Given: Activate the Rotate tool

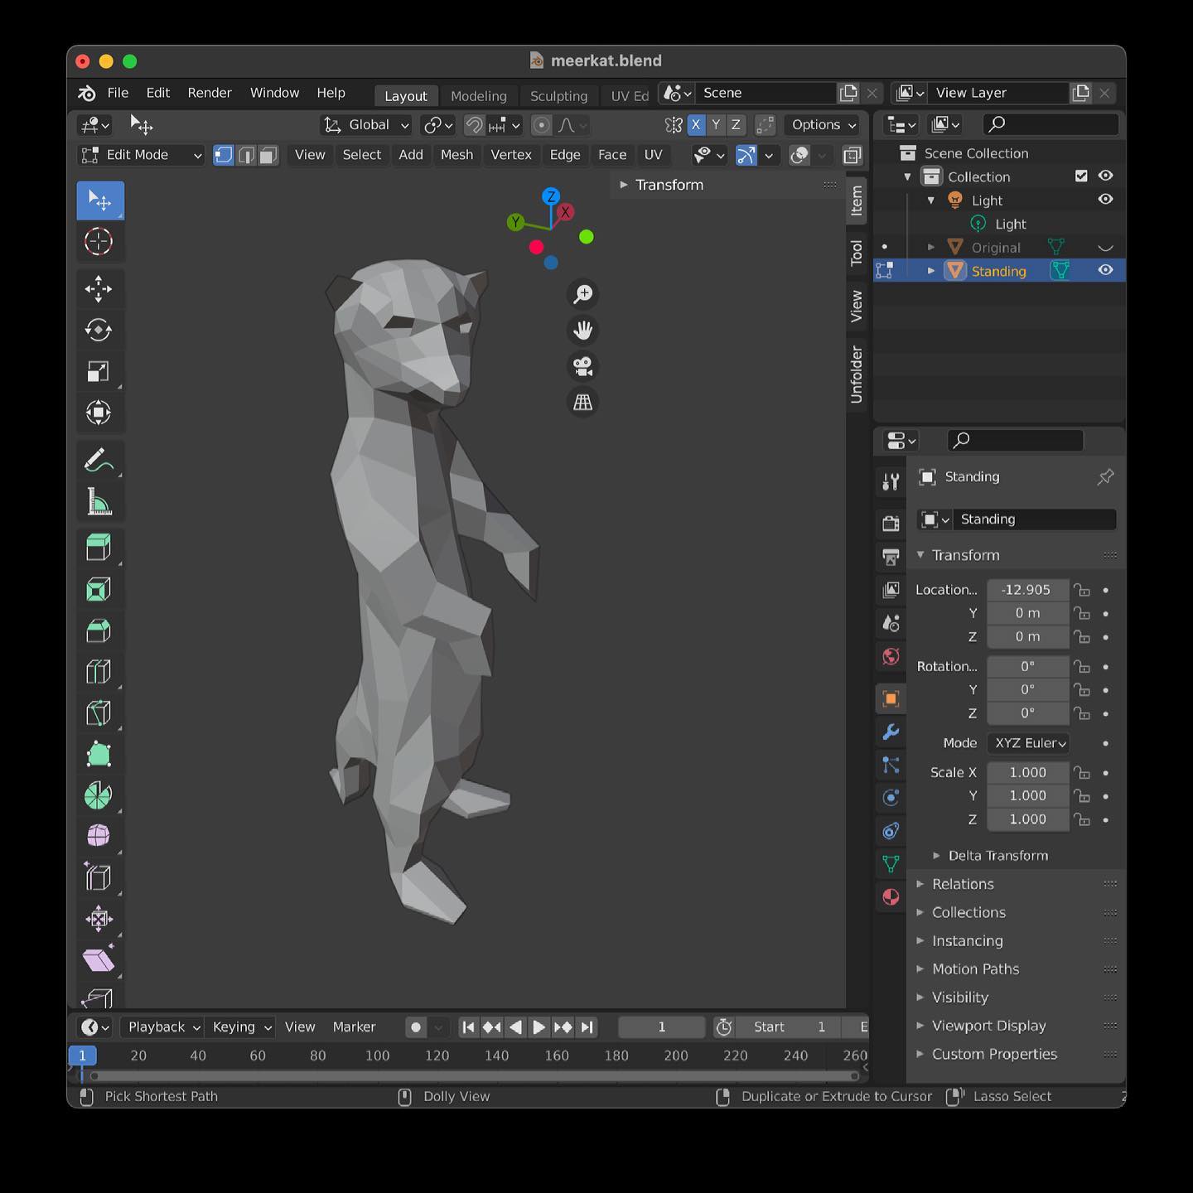Looking at the screenshot, I should [99, 330].
